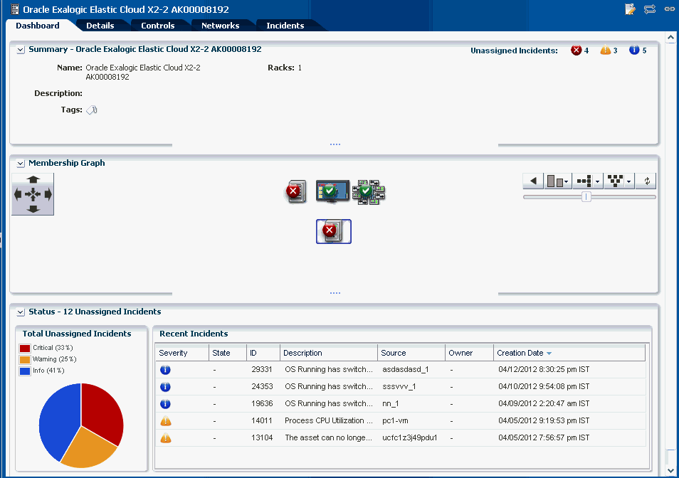This screenshot has height=478, width=679.
Task: Click the chain link icon at top right
Action: coord(670,9)
